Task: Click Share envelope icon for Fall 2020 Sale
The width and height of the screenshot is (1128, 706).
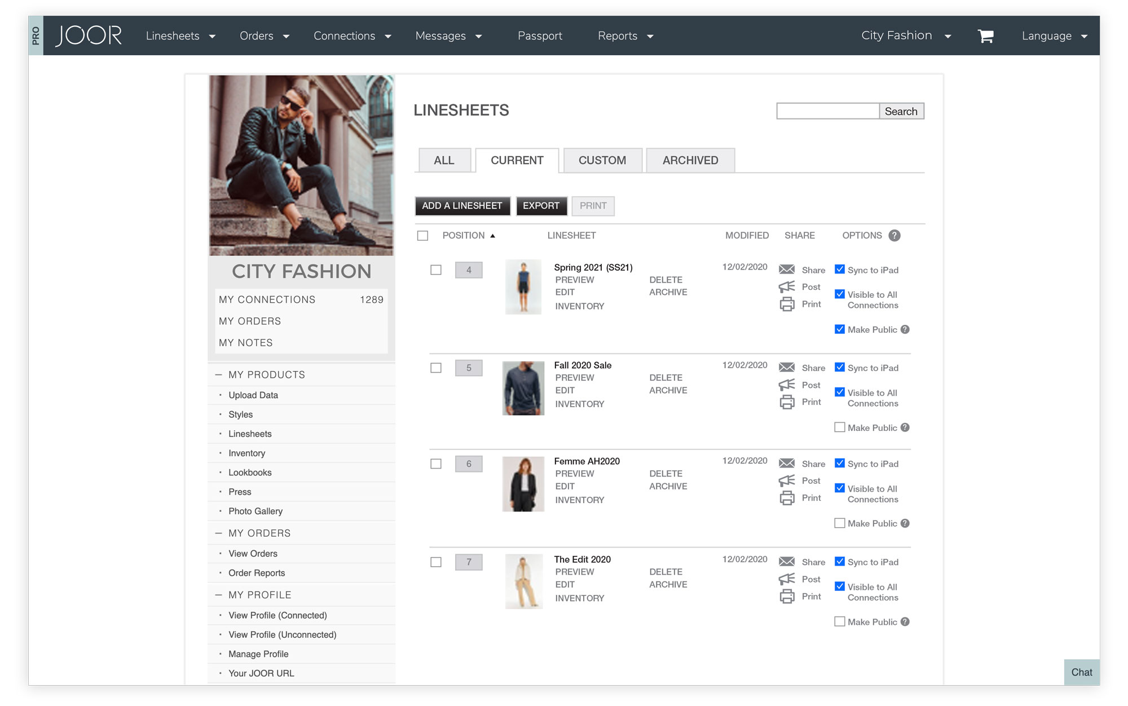Action: click(x=787, y=368)
